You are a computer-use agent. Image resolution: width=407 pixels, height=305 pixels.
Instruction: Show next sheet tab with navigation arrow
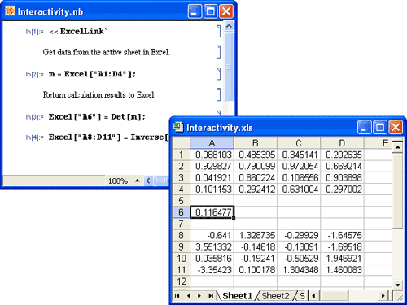click(199, 296)
